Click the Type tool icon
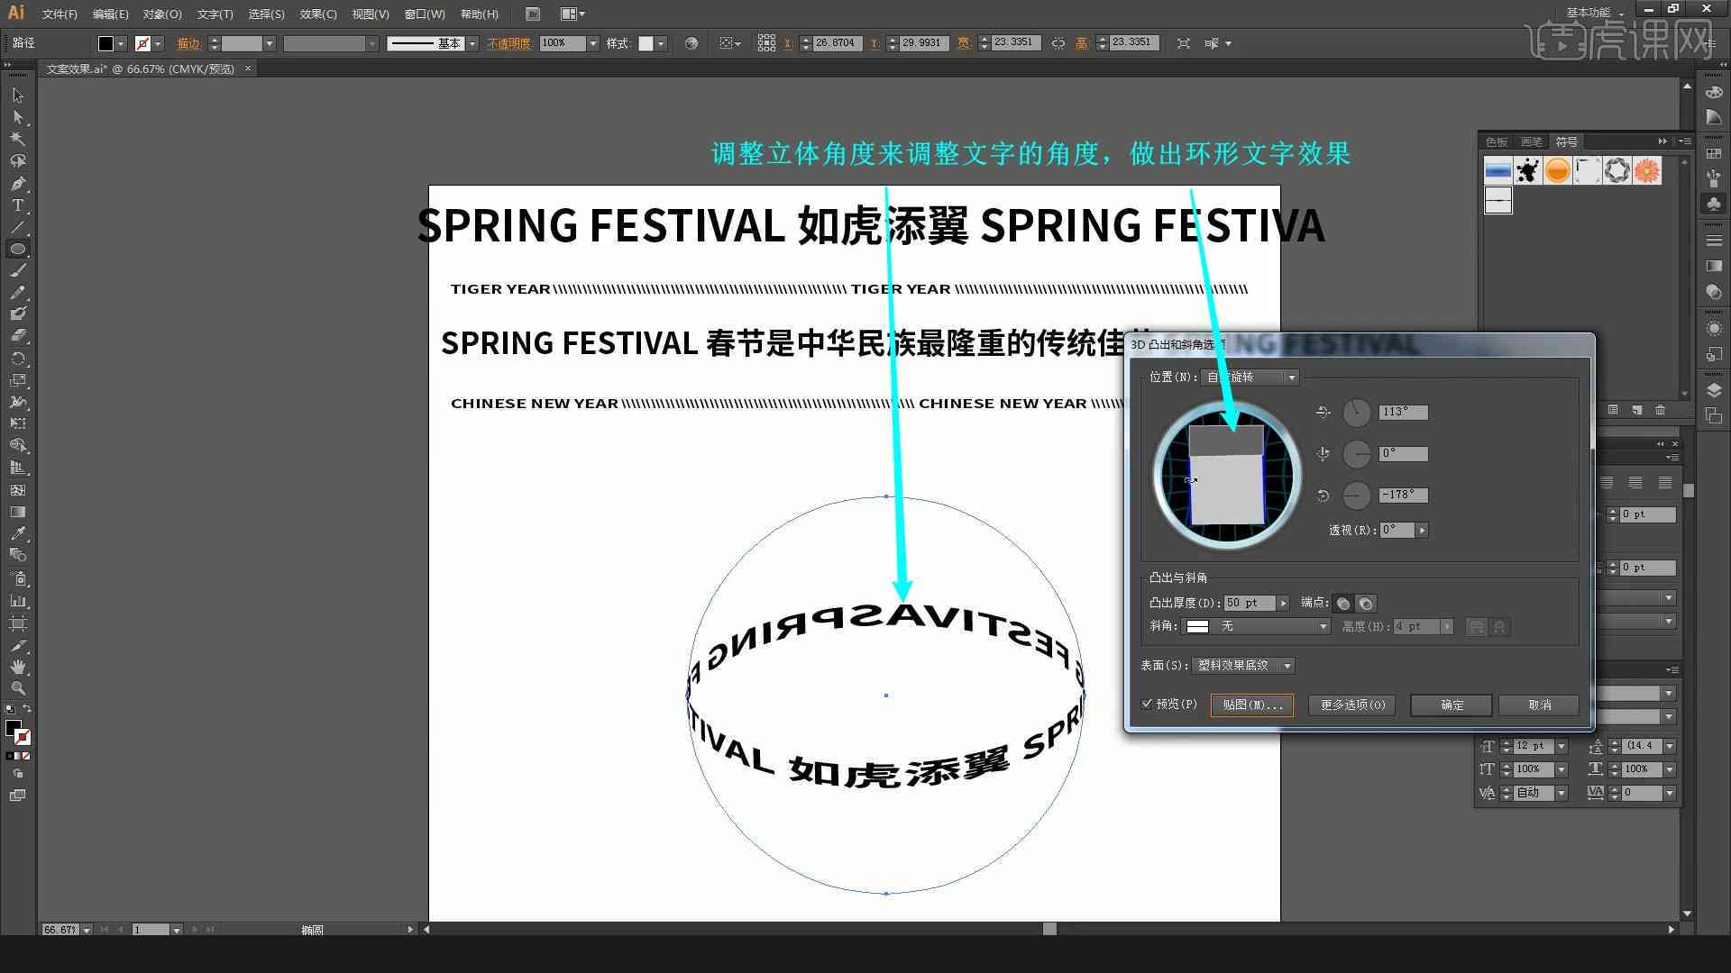The height and width of the screenshot is (973, 1731). click(16, 205)
